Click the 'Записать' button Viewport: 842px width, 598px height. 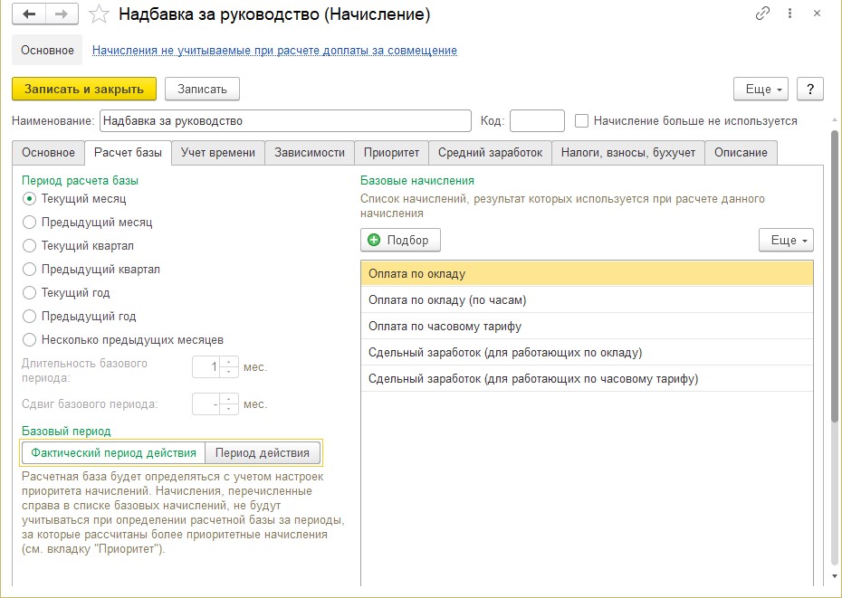click(202, 89)
